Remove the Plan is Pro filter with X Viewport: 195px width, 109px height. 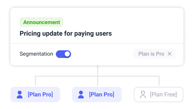[170, 54]
